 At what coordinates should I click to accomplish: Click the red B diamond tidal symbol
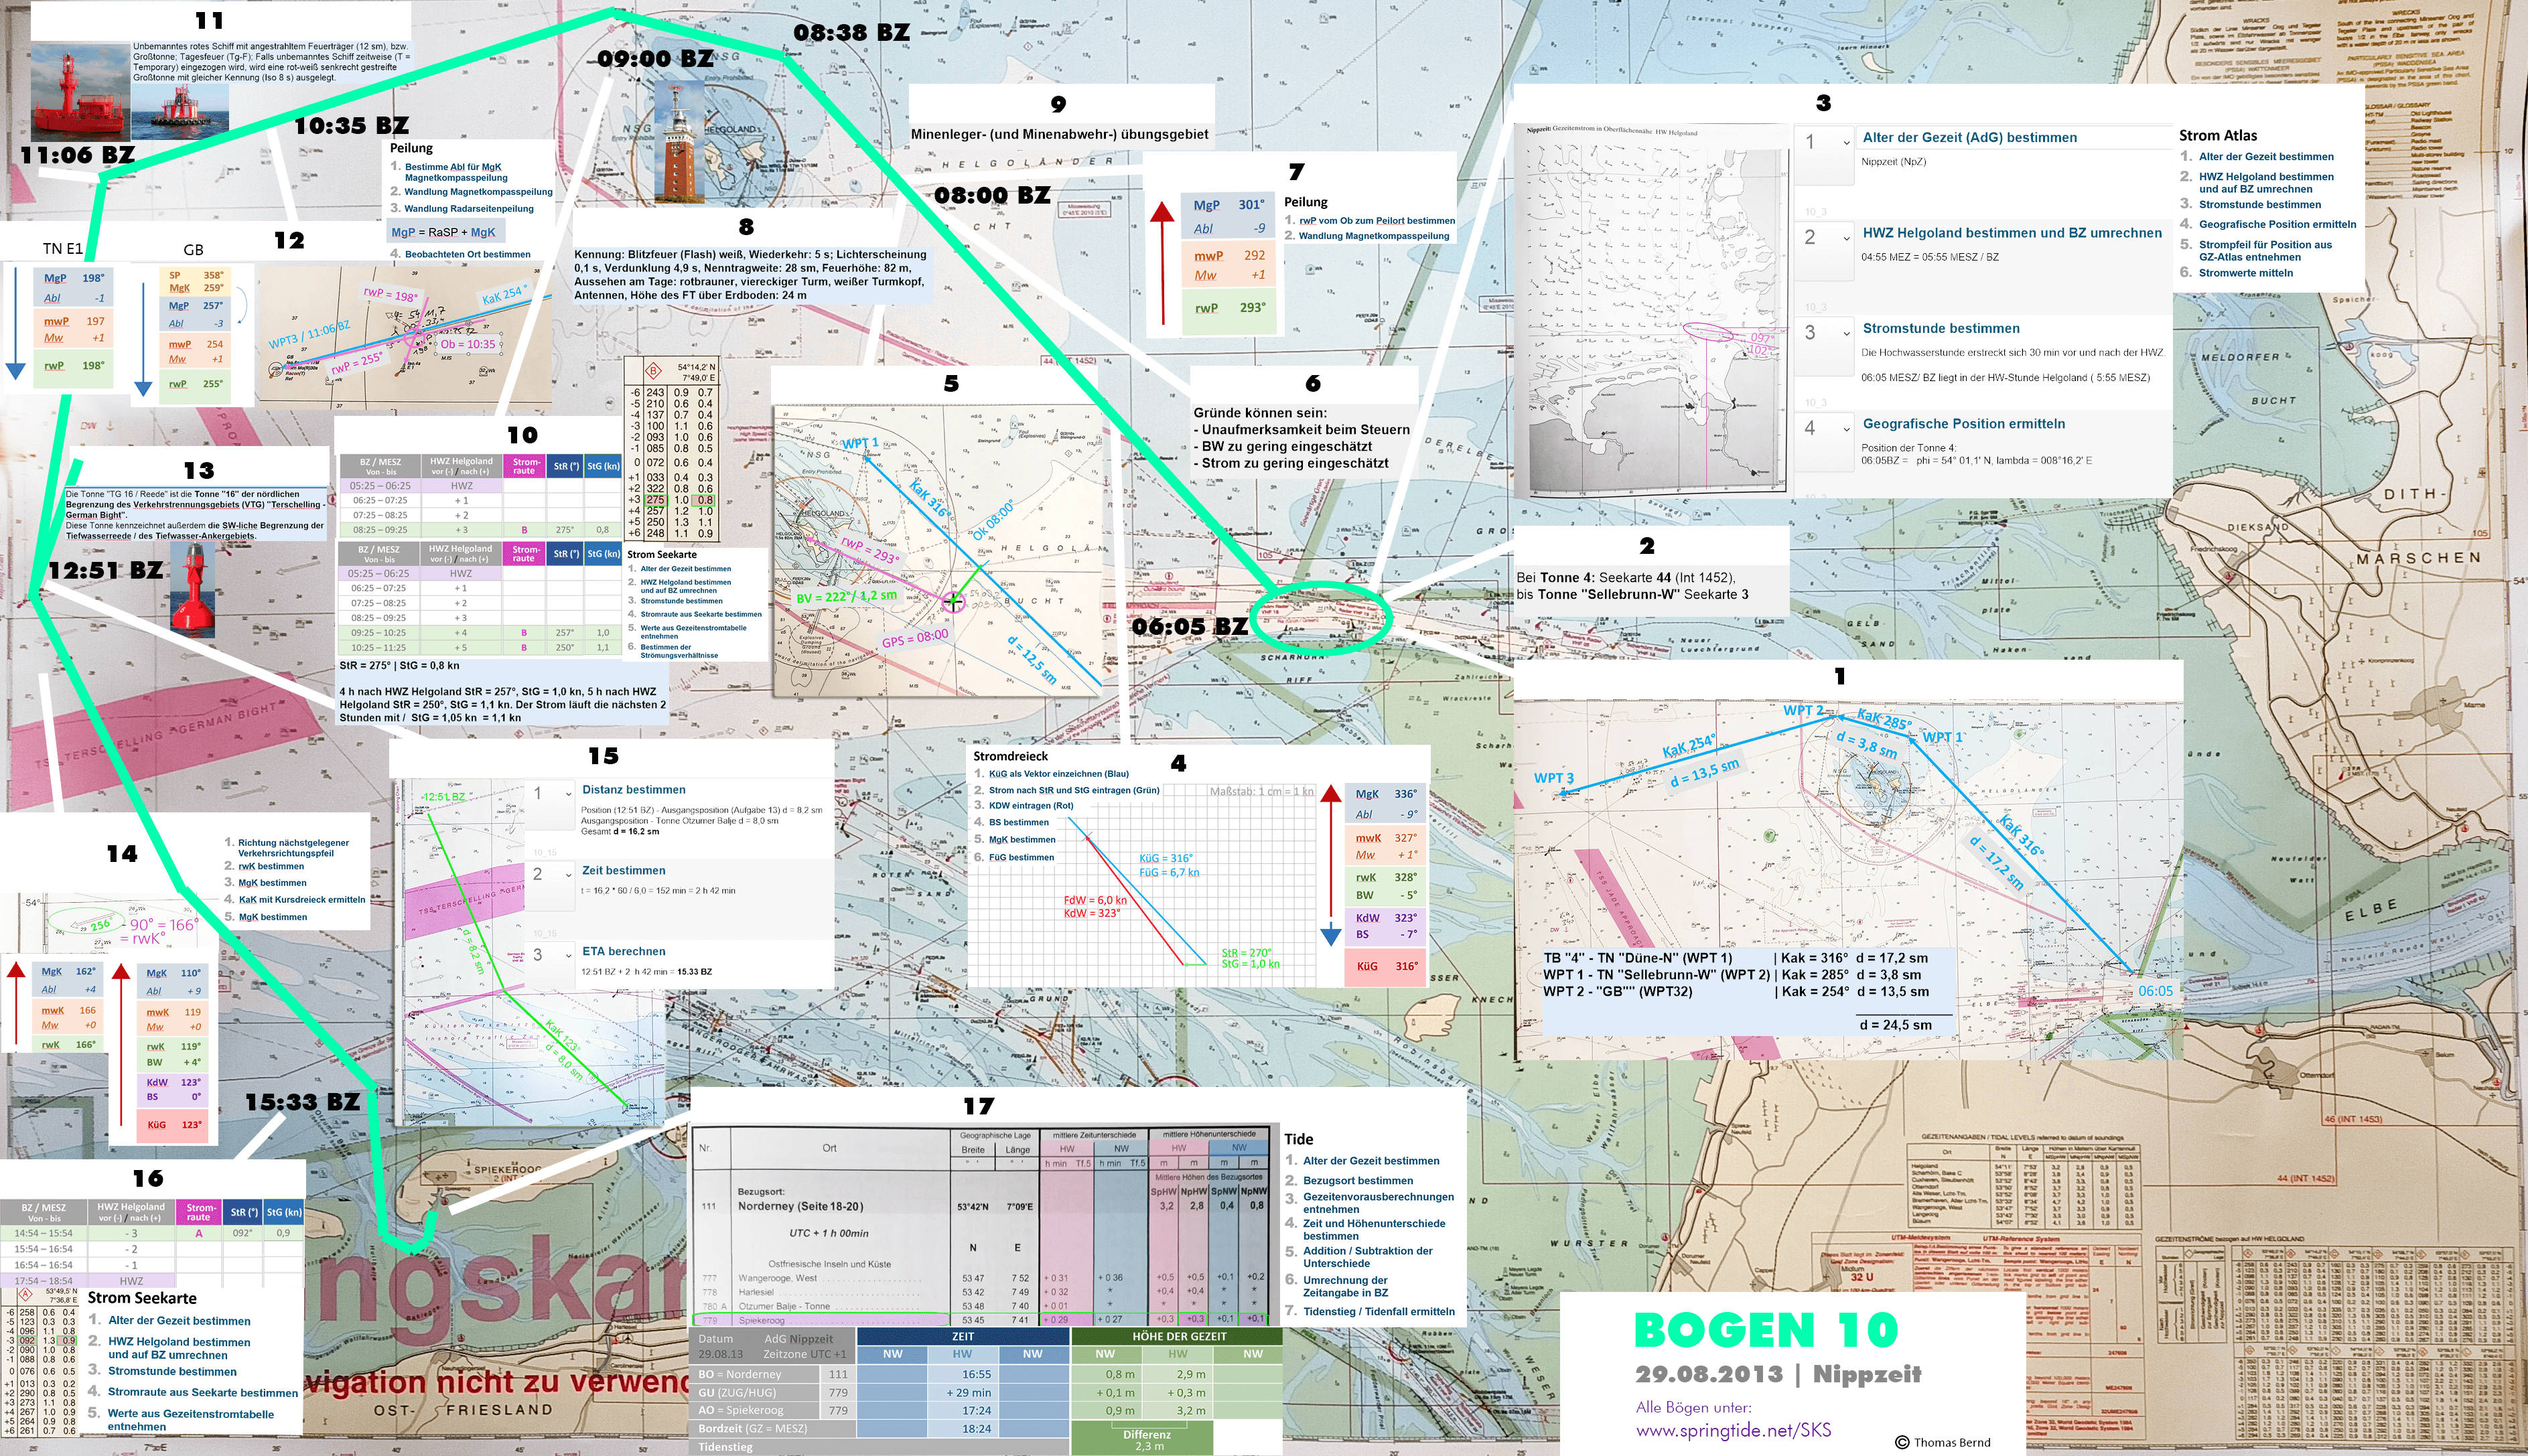pos(654,372)
